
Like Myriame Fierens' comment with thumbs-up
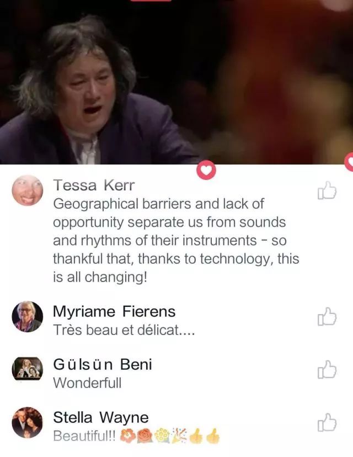327,316
